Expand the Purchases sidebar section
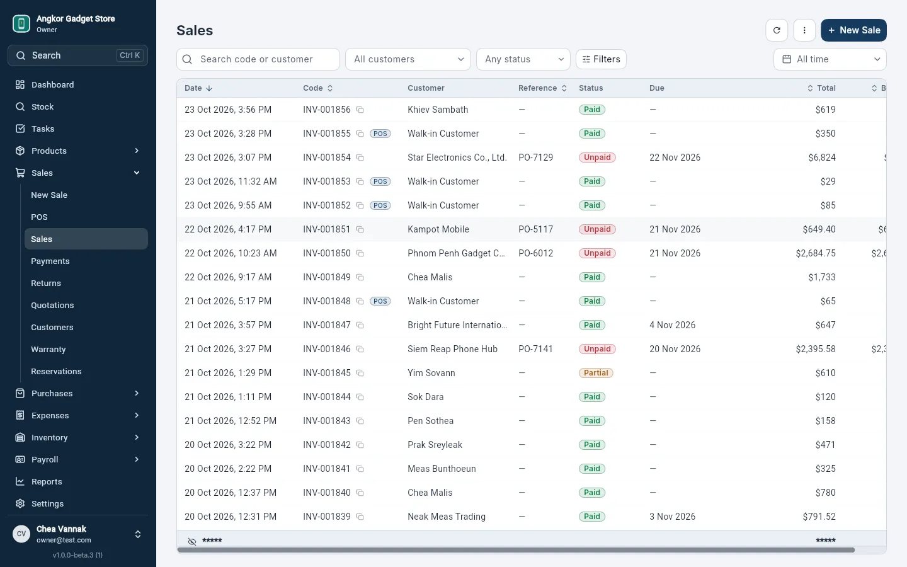The height and width of the screenshot is (567, 907). pos(78,393)
